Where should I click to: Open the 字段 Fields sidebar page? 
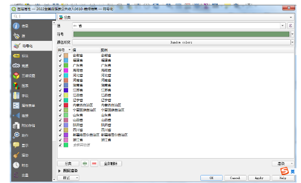coord(32,95)
